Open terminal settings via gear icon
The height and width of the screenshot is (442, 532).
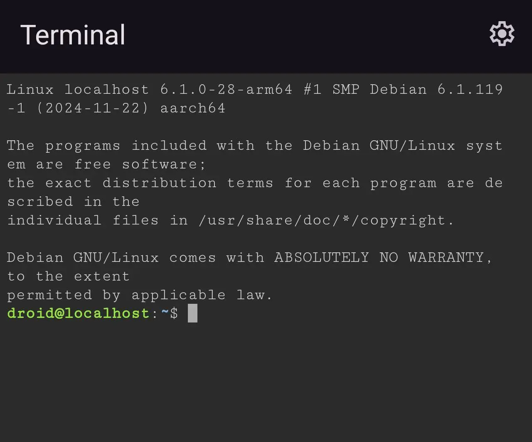[x=502, y=34]
